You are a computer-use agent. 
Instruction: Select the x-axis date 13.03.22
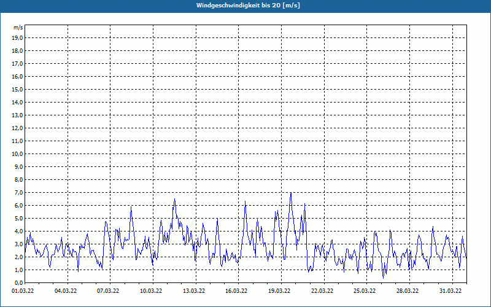194,290
